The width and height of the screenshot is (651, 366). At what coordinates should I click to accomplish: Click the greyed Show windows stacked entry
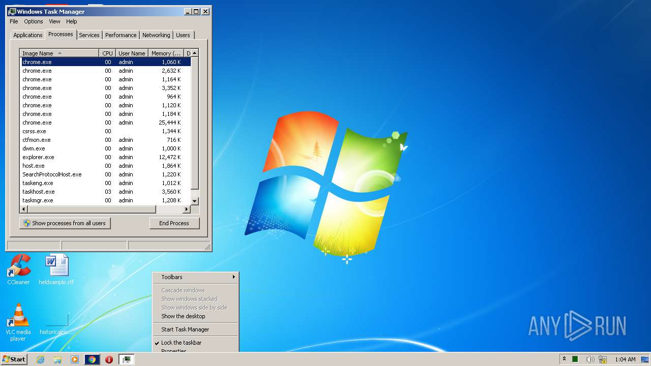[x=196, y=299]
